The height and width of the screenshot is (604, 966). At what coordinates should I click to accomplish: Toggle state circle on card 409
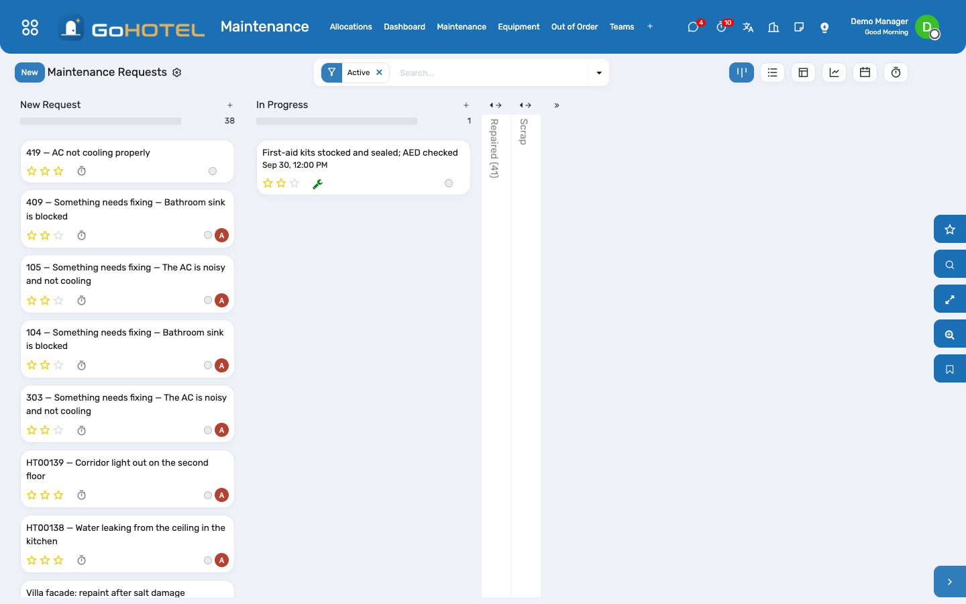coord(208,235)
